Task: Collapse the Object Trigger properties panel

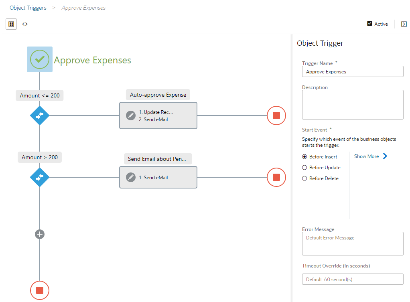Action: 404,24
